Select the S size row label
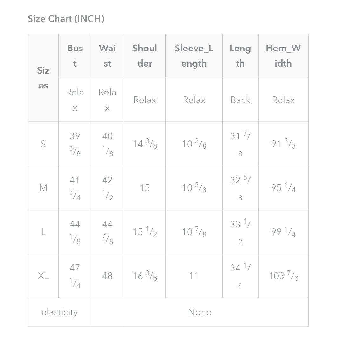 click(43, 144)
